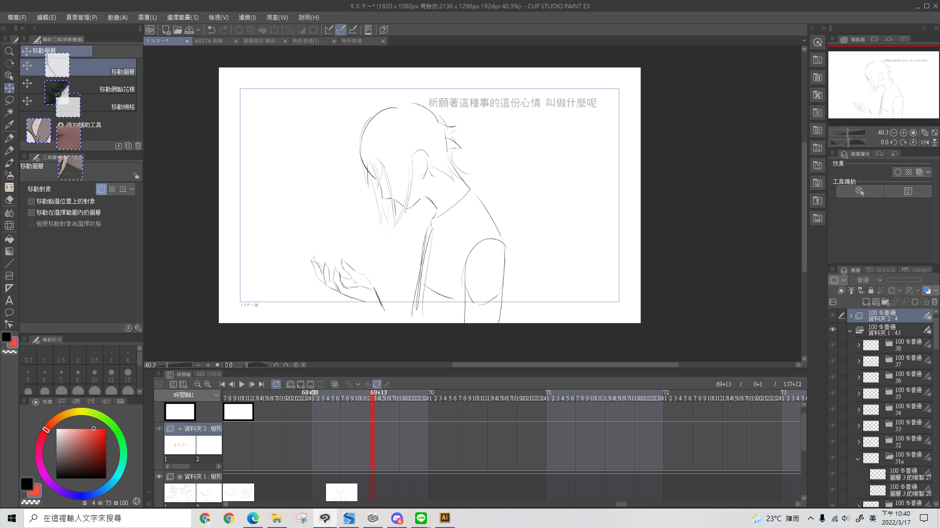Open the 濾鏡(I) menu
This screenshot has width=940, height=528.
click(247, 18)
